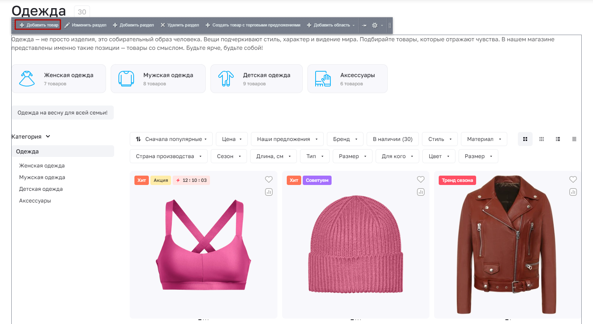Add pink sports bra to favorites

[x=269, y=180]
